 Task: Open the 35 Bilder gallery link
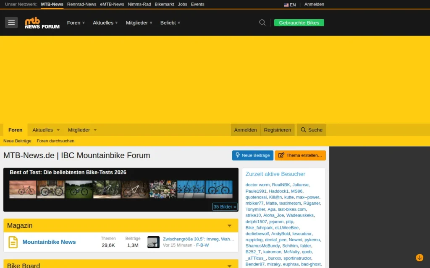tap(225, 207)
